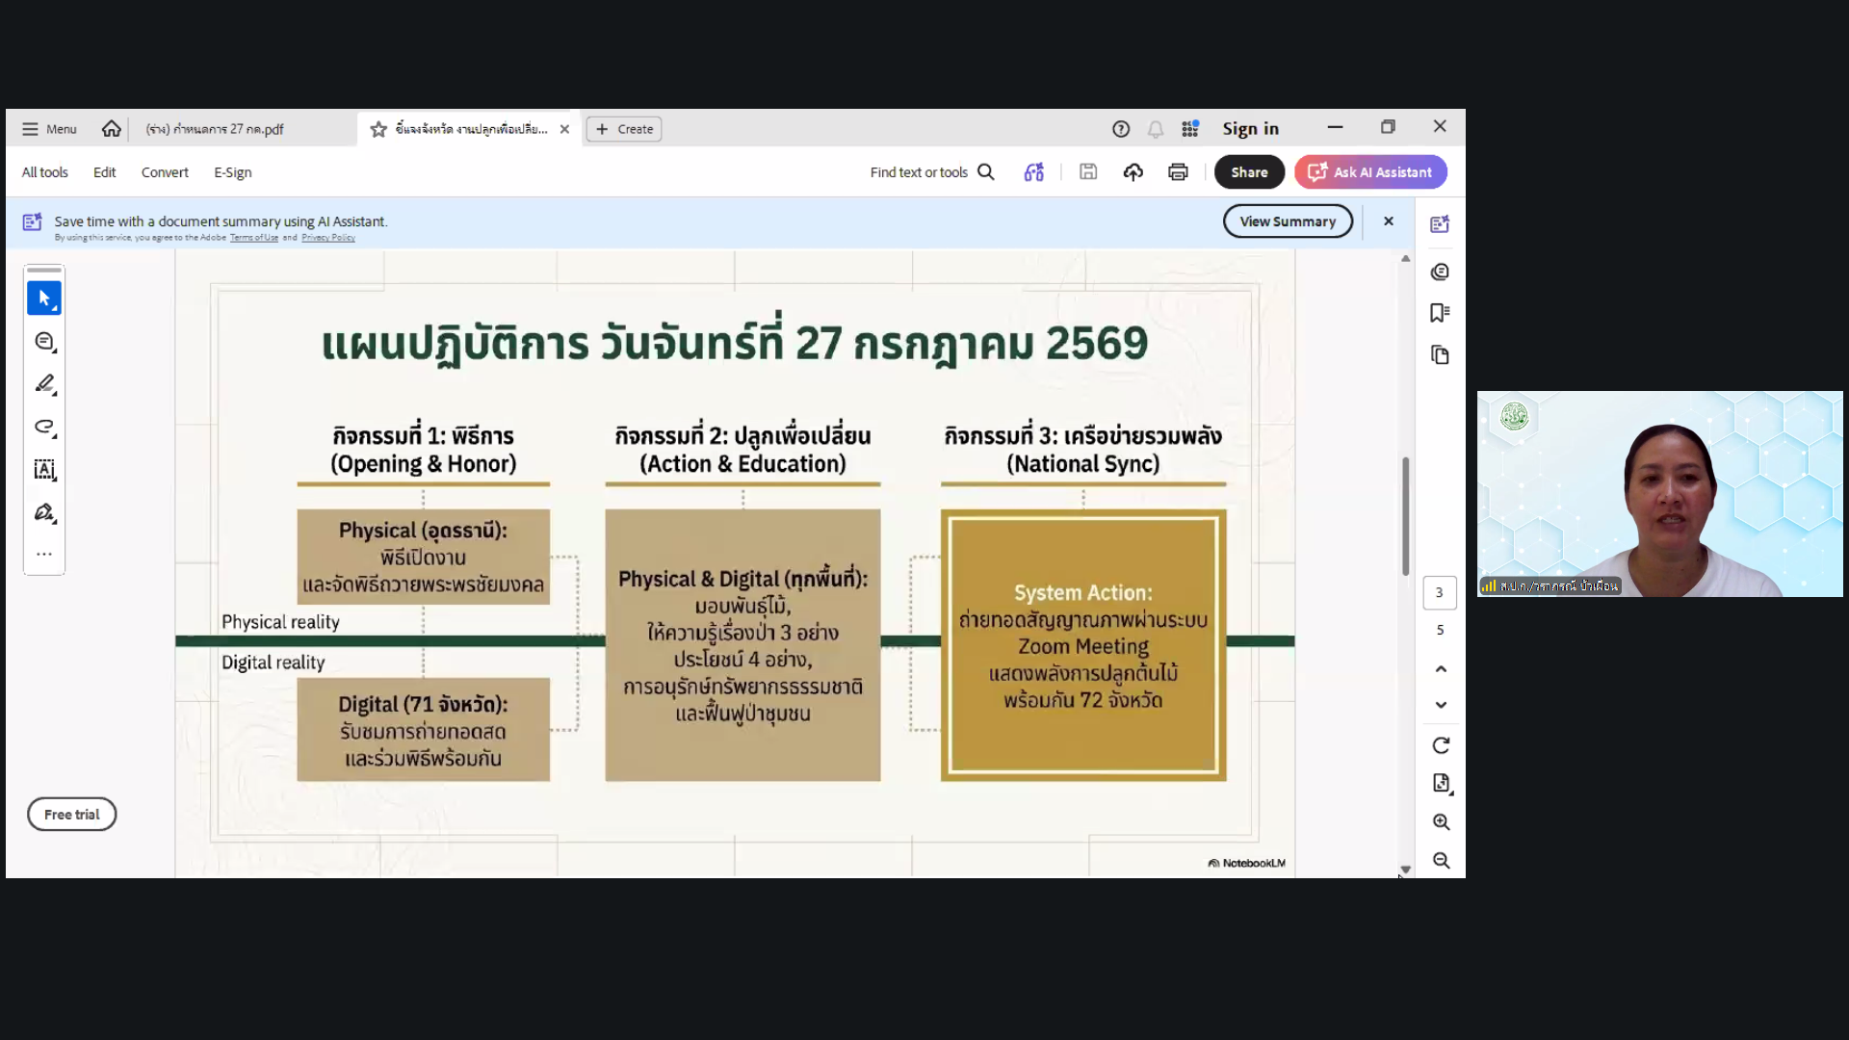Click the scrollbar up arrow
The image size is (1849, 1040).
tap(1406, 258)
